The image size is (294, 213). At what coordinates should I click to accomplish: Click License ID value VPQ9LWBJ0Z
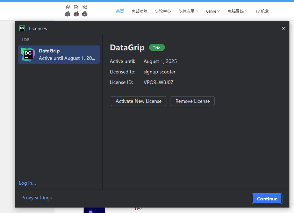pos(158,83)
